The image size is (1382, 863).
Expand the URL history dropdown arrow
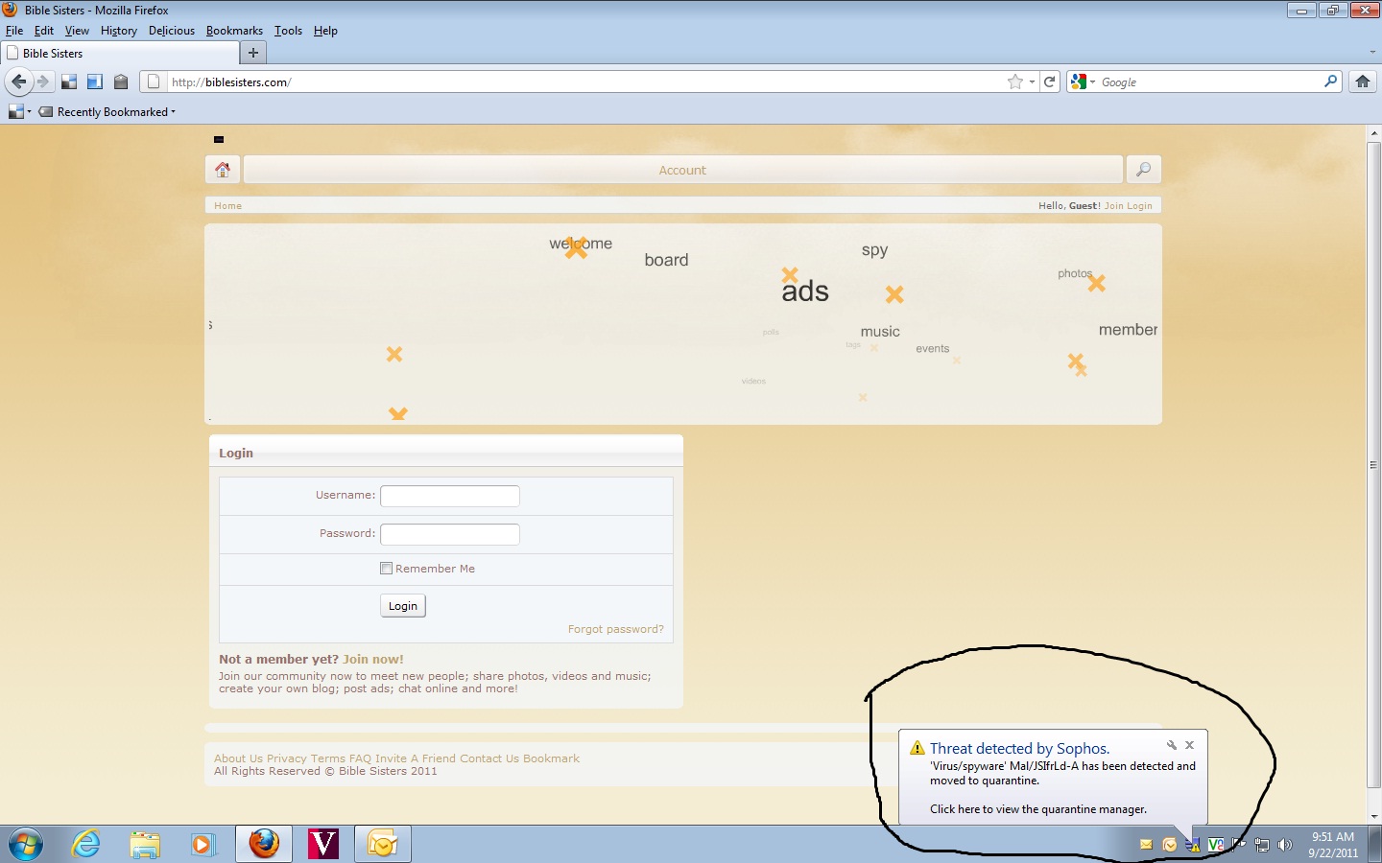[1032, 82]
